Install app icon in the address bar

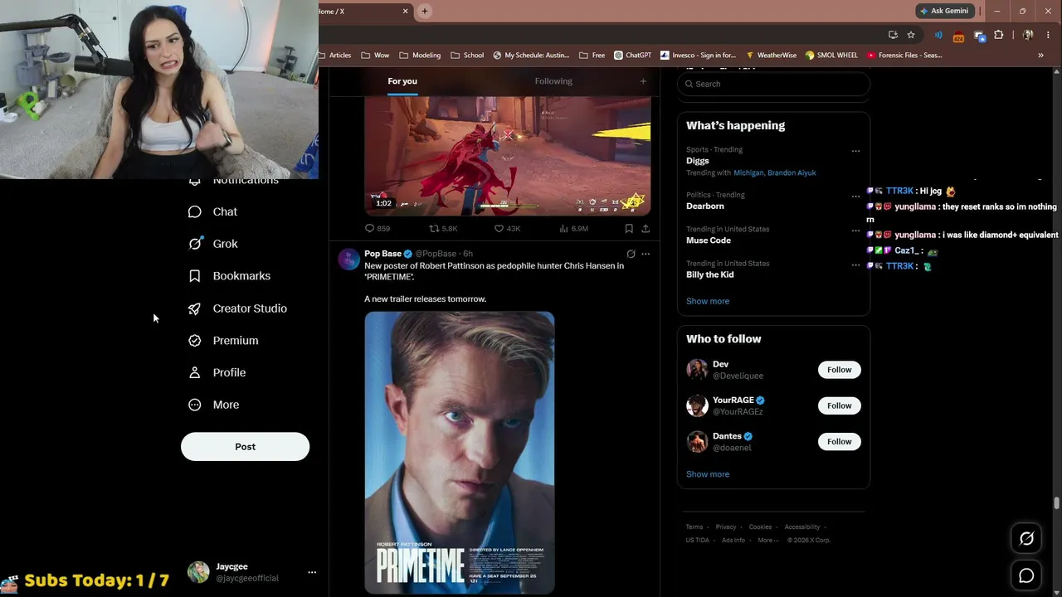tap(893, 35)
